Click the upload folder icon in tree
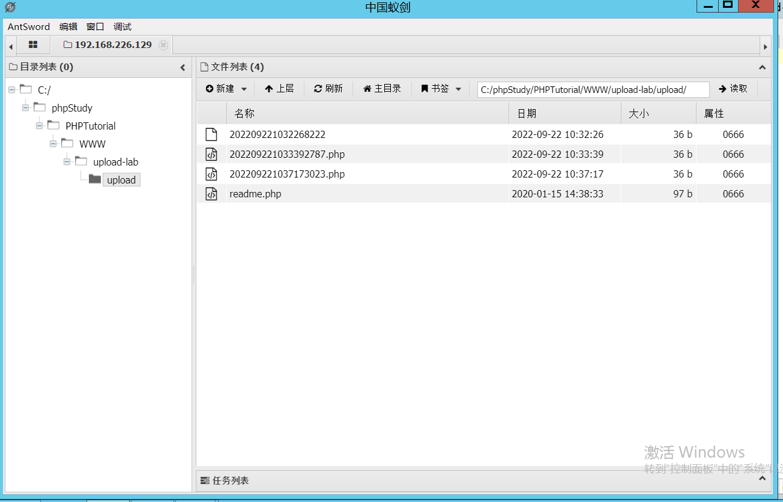Image resolution: width=783 pixels, height=502 pixels. click(95, 179)
